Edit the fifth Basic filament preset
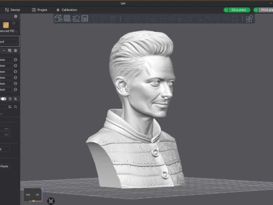 [x=15, y=84]
